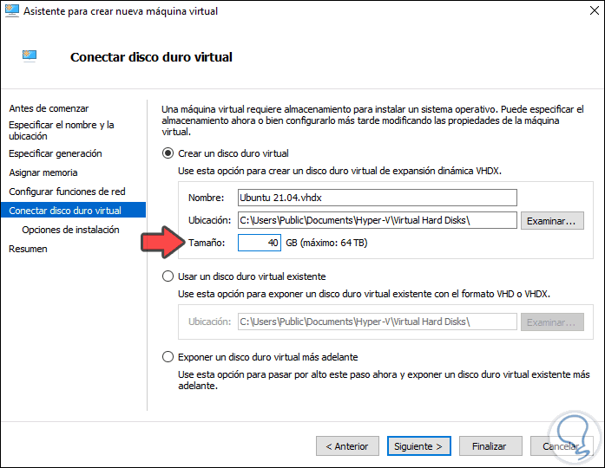Open 'Especificar el nombre y la ubicación' step
605x468 pixels.
coord(61,130)
